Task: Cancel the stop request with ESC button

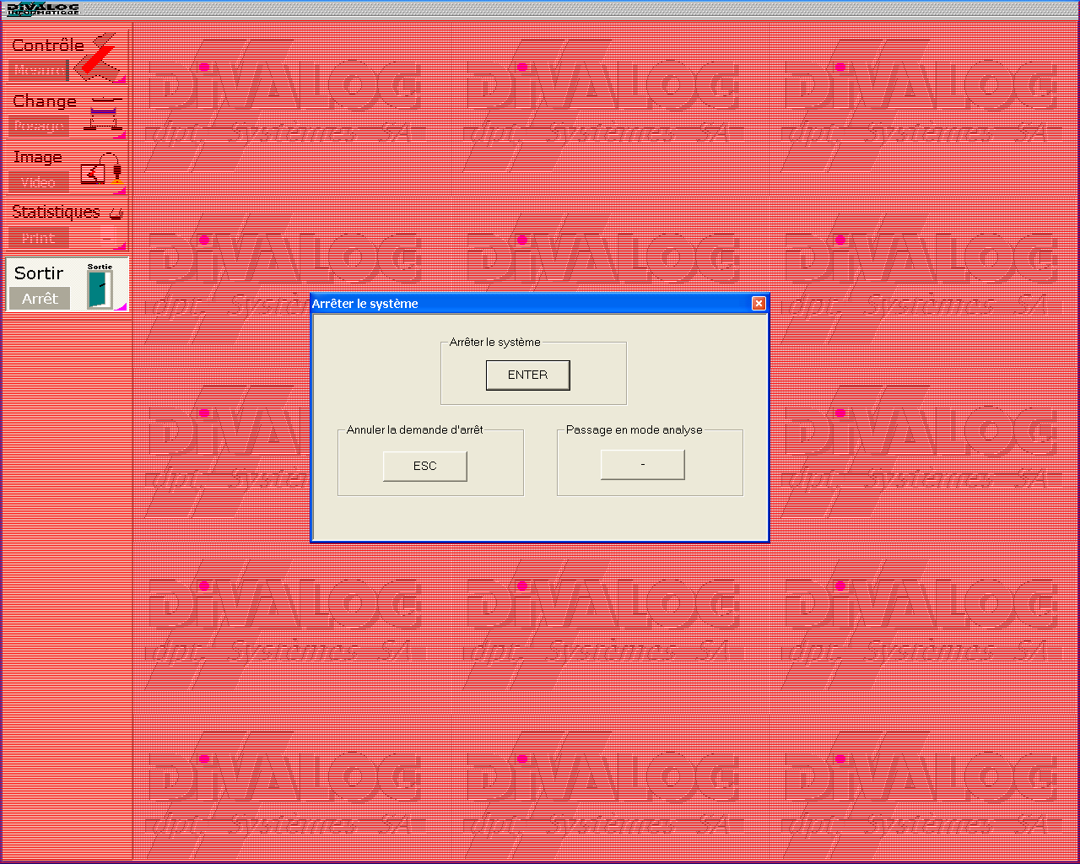Action: (x=425, y=466)
